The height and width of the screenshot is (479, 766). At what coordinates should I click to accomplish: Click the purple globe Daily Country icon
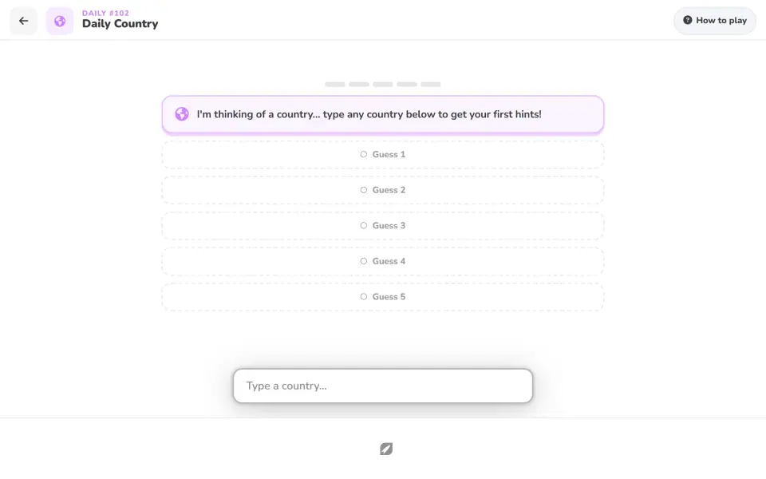[60, 21]
